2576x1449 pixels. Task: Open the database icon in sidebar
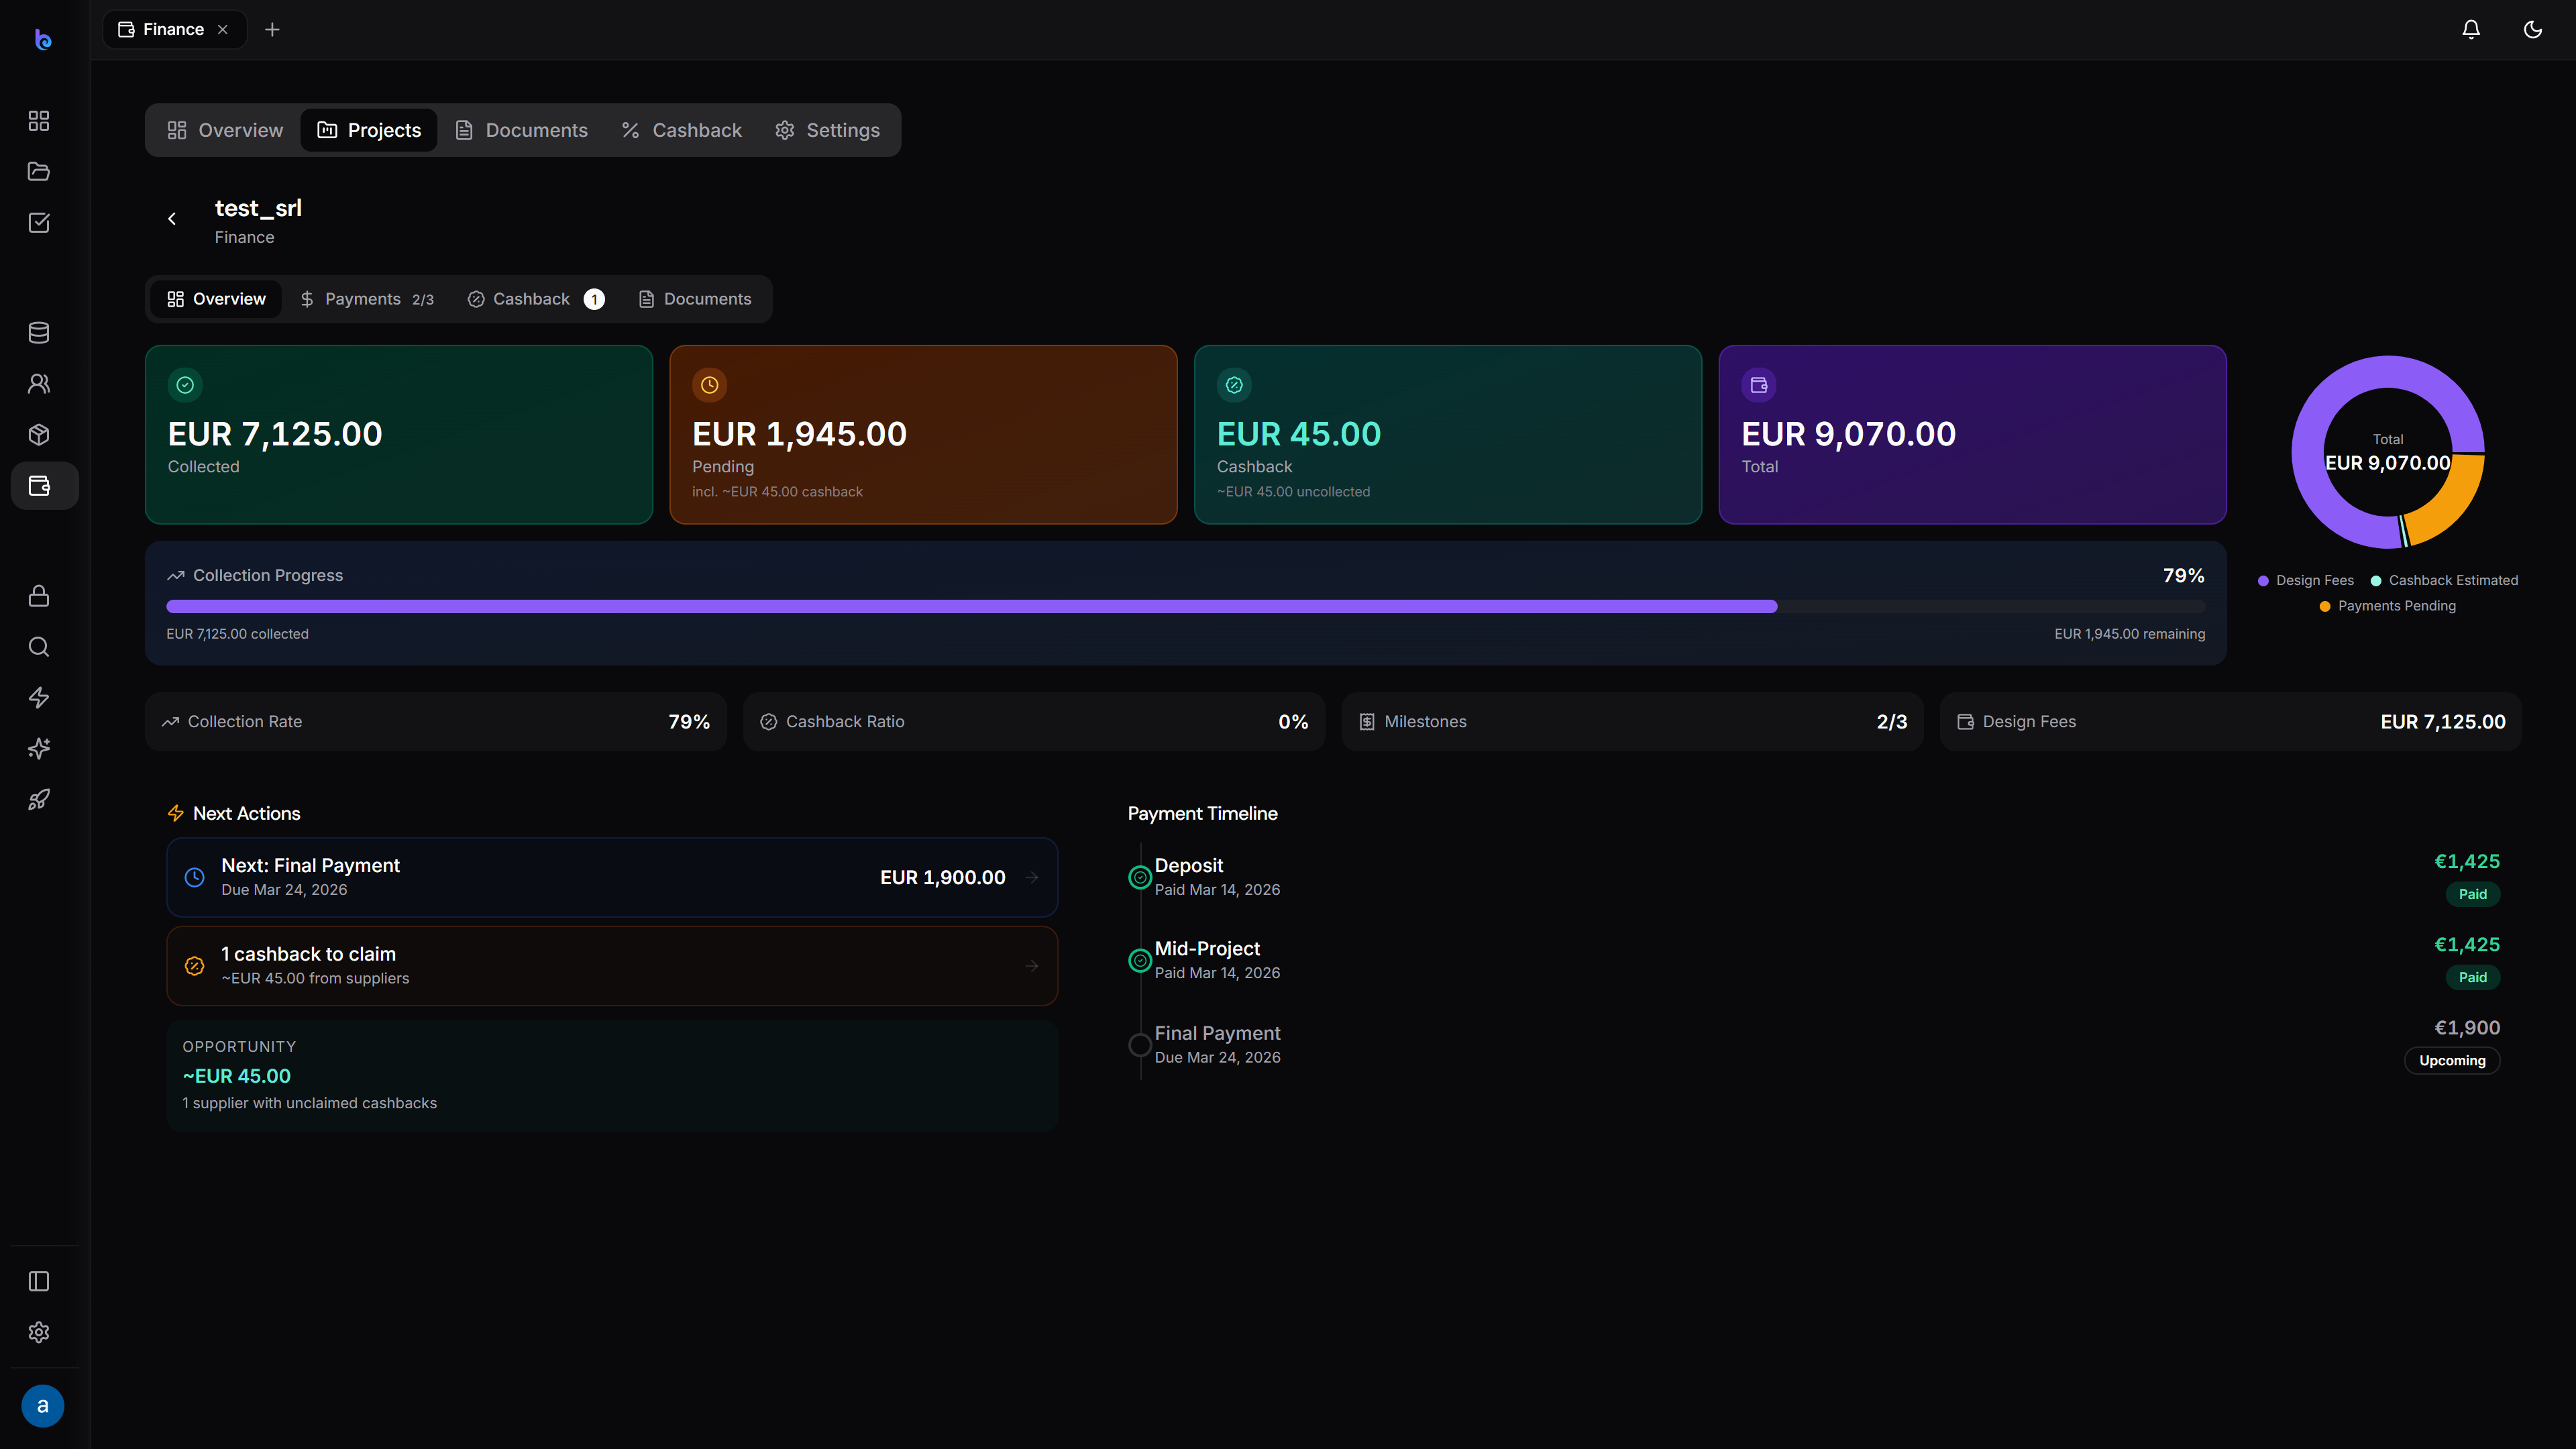coord(39,333)
